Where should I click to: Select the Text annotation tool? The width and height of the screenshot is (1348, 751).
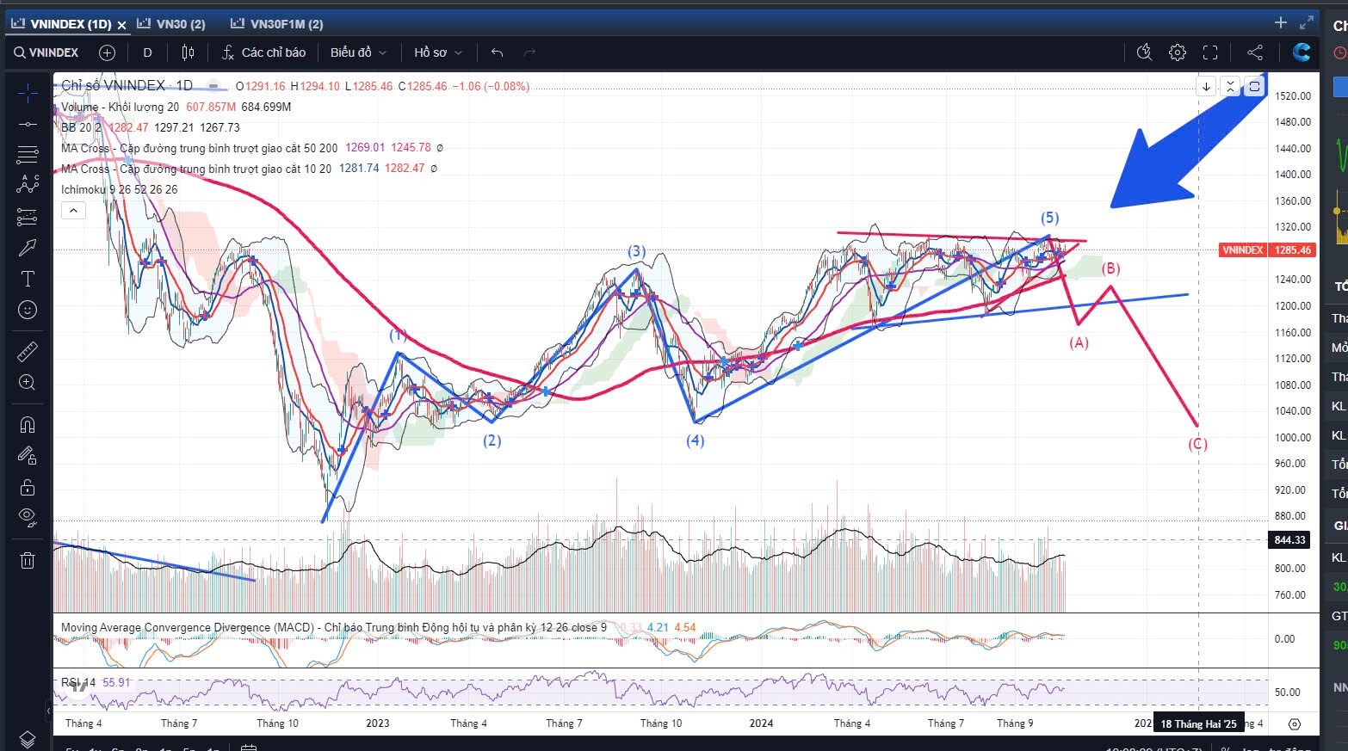click(28, 279)
